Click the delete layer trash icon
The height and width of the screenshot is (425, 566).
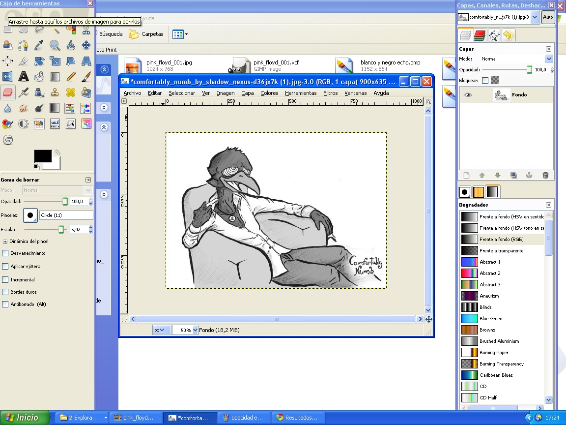point(545,175)
